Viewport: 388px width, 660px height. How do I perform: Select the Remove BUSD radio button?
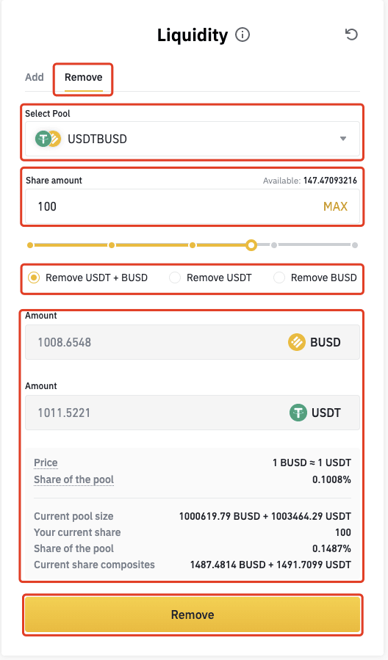tap(279, 278)
